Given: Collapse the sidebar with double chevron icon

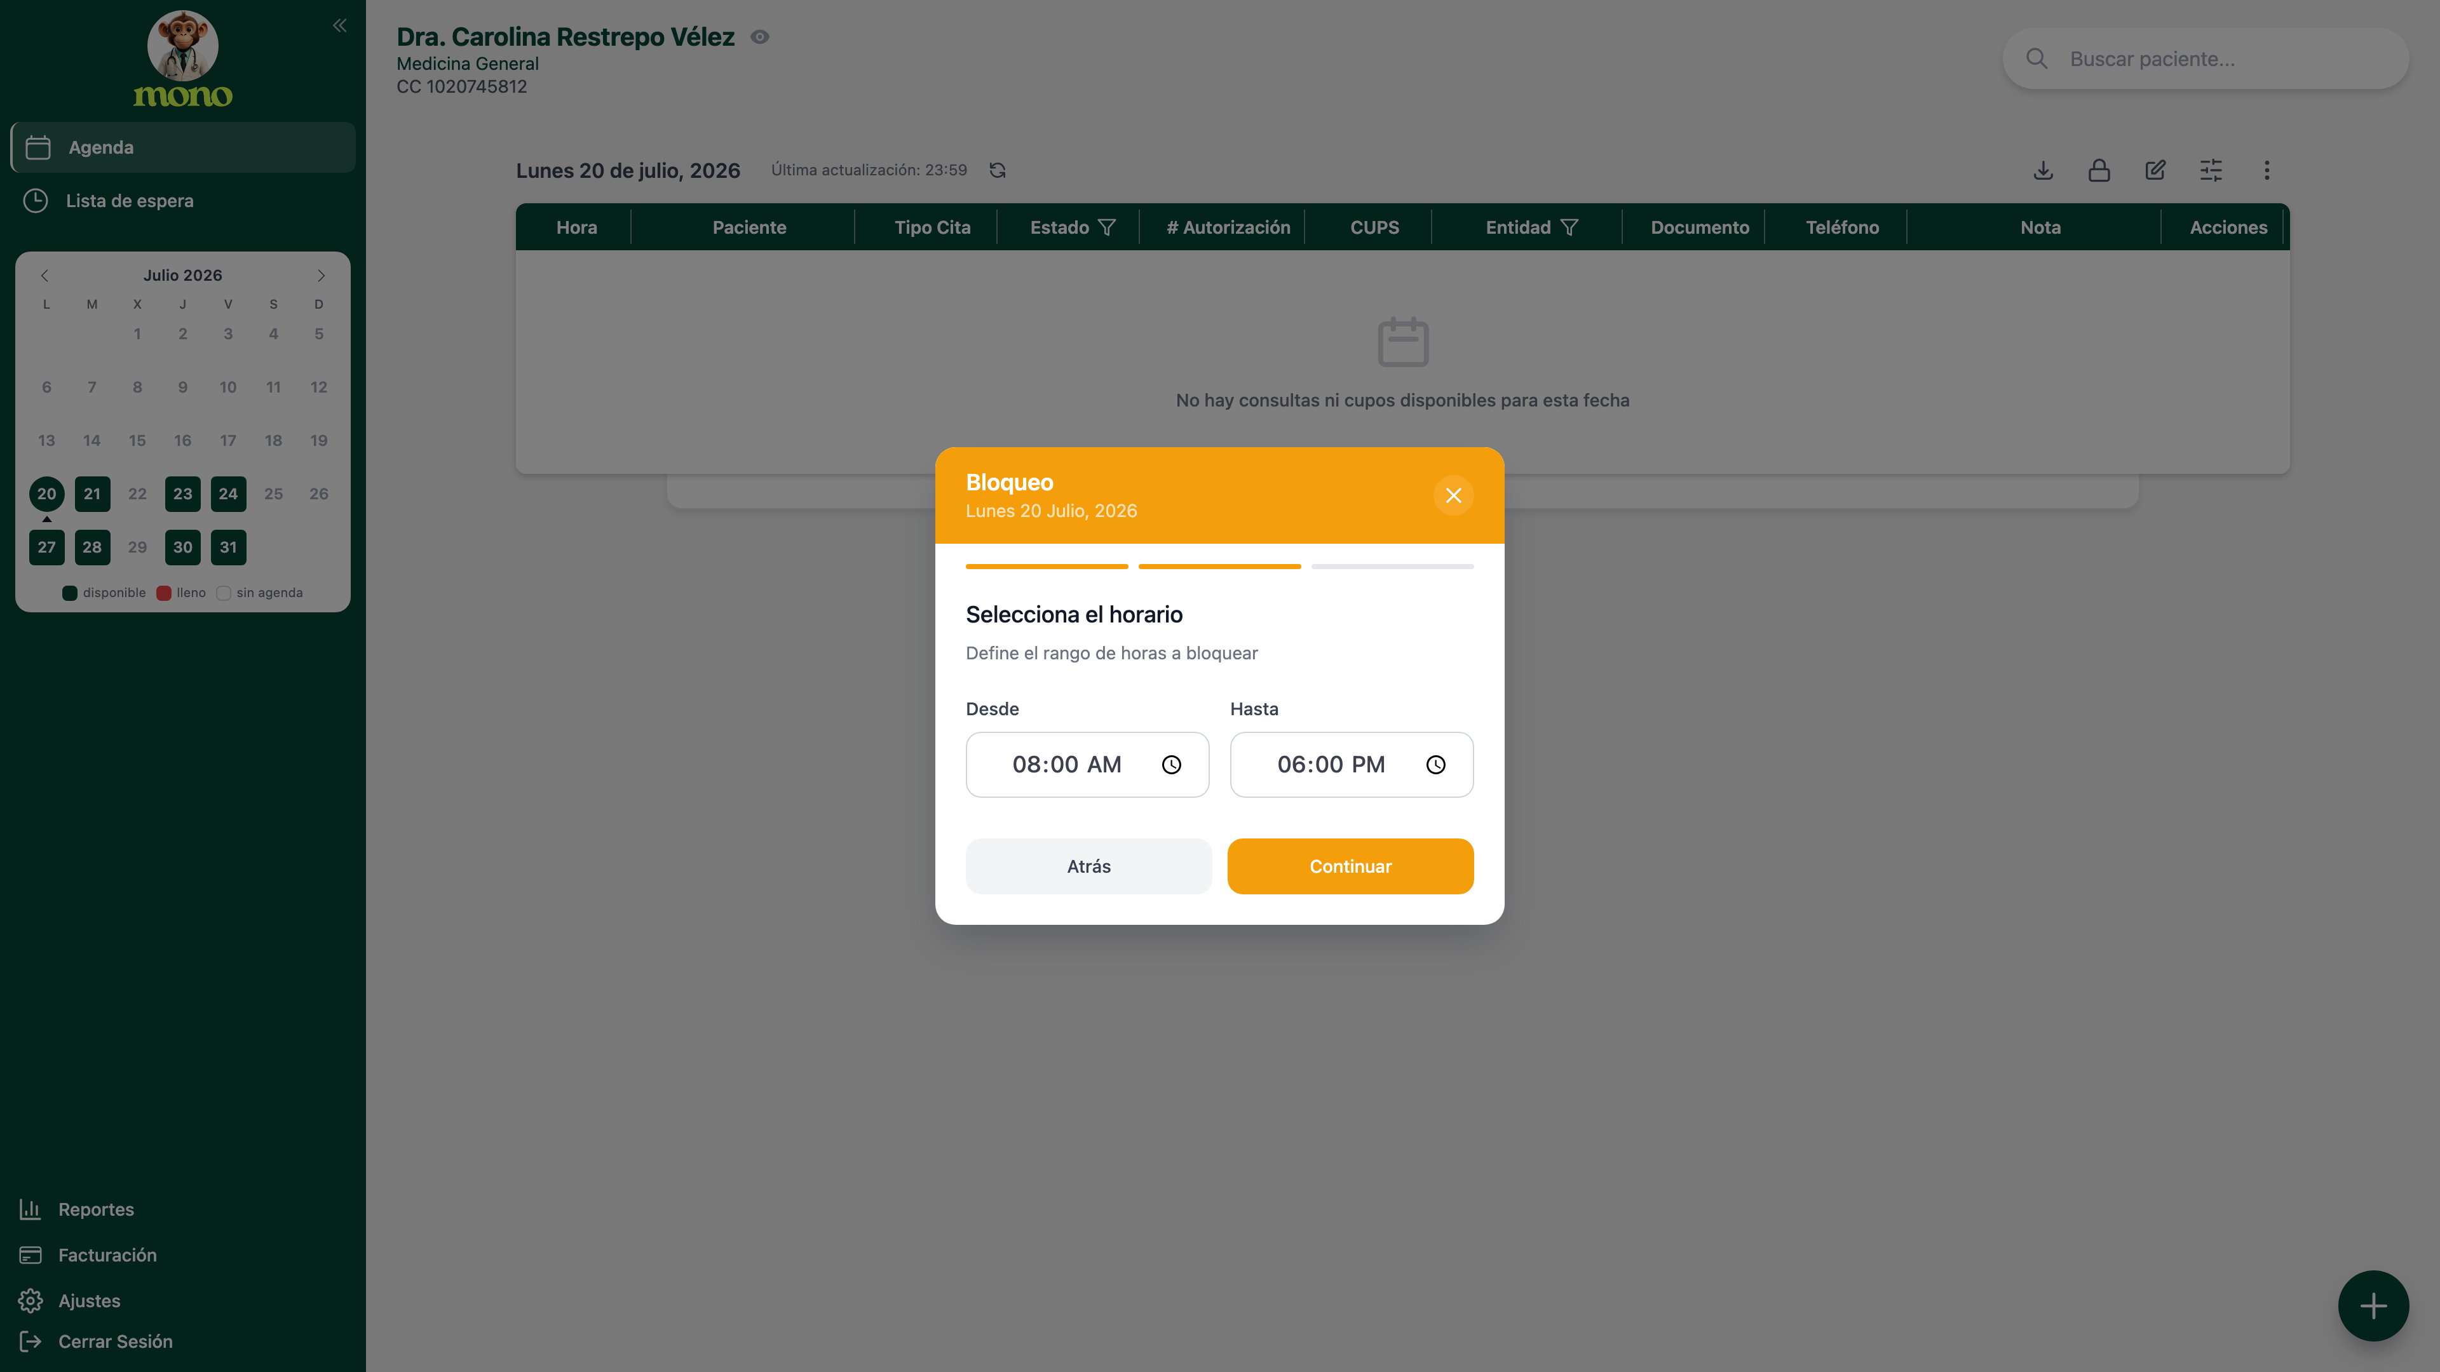Looking at the screenshot, I should (x=340, y=25).
